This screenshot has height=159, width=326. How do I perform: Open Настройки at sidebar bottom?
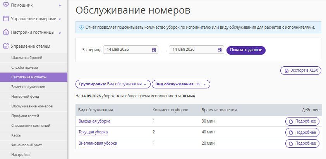pyautogui.click(x=34, y=155)
